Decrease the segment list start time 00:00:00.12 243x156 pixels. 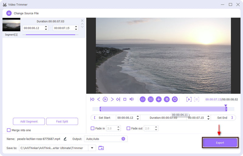tap(46, 29)
